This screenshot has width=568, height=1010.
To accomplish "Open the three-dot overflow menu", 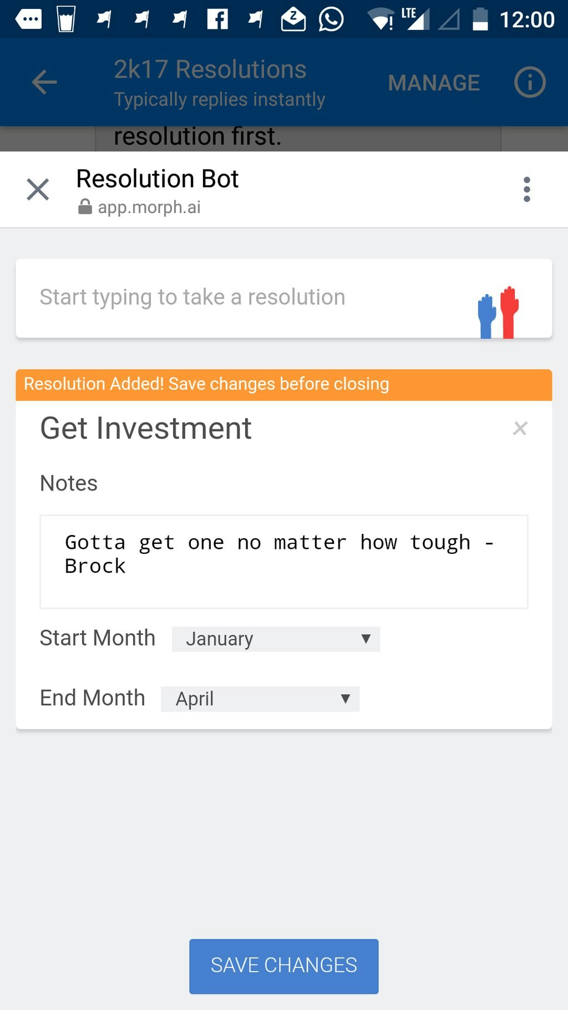I will [x=526, y=190].
